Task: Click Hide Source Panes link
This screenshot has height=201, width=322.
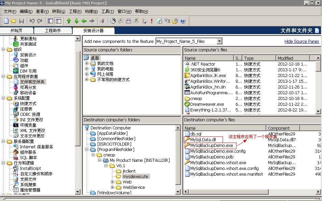Action: click(302, 41)
